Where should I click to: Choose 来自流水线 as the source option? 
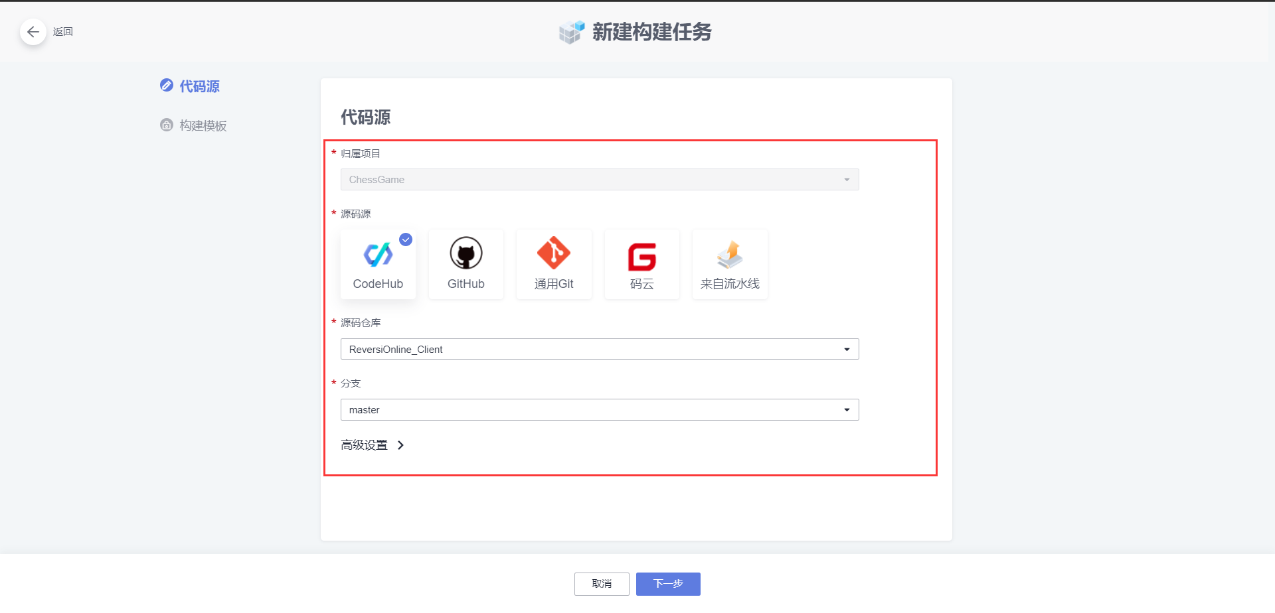coord(729,264)
